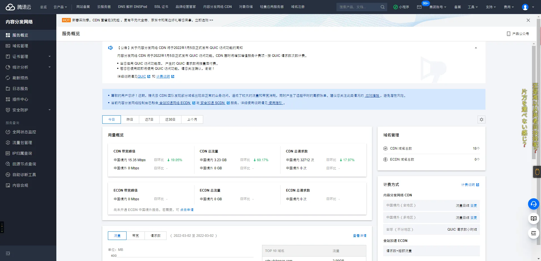Open the 费用 dropdown menu
This screenshot has height=261, width=541.
pyautogui.click(x=508, y=7)
